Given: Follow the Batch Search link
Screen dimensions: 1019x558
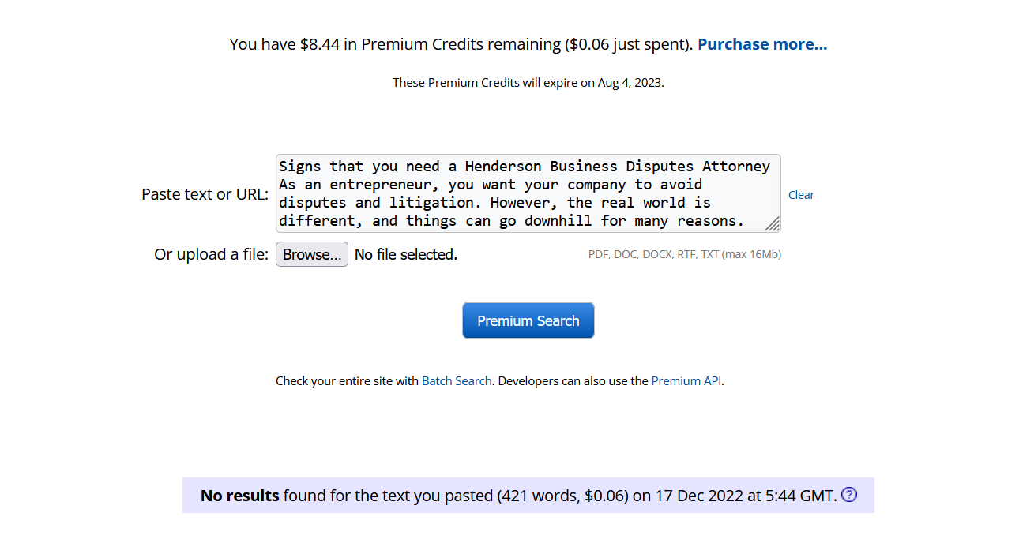Looking at the screenshot, I should click(x=457, y=380).
